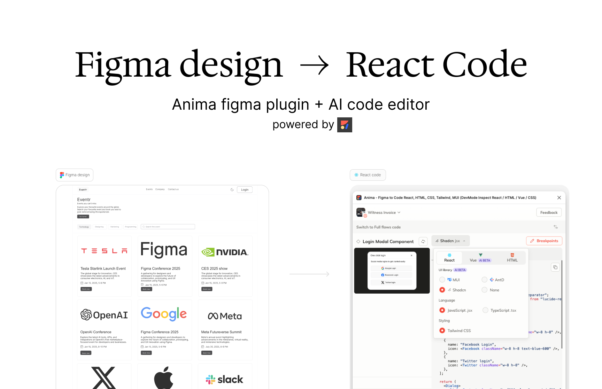The width and height of the screenshot is (602, 389).
Task: Open the Breakpoints button
Action: (544, 241)
